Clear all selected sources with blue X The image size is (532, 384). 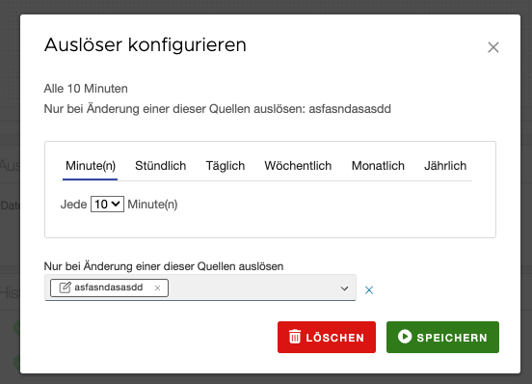coord(369,290)
